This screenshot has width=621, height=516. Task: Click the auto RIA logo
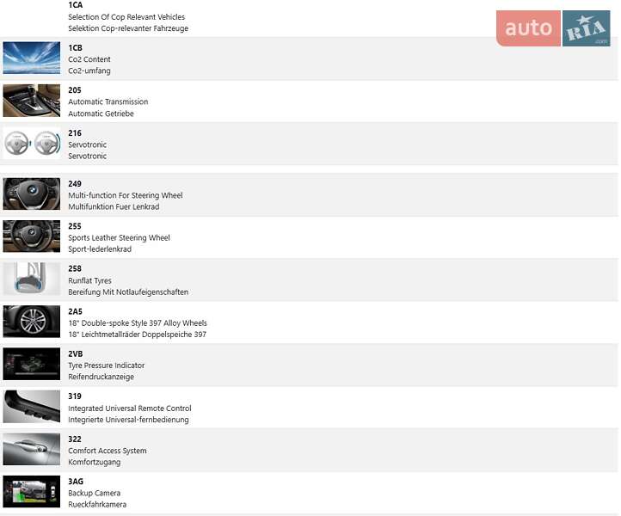pyautogui.click(x=553, y=28)
